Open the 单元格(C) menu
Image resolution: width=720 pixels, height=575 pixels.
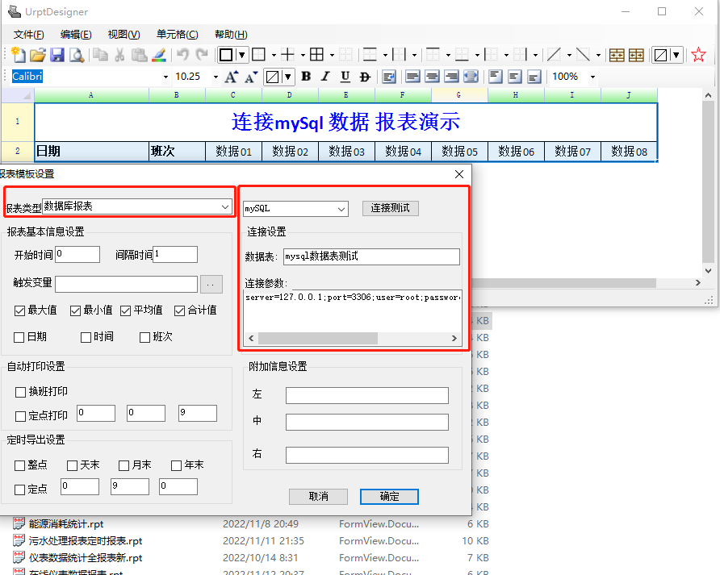[x=177, y=35]
